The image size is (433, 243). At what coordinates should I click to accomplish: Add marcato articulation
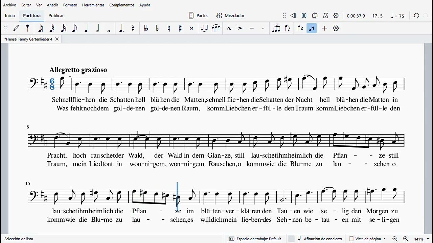(x=229, y=28)
